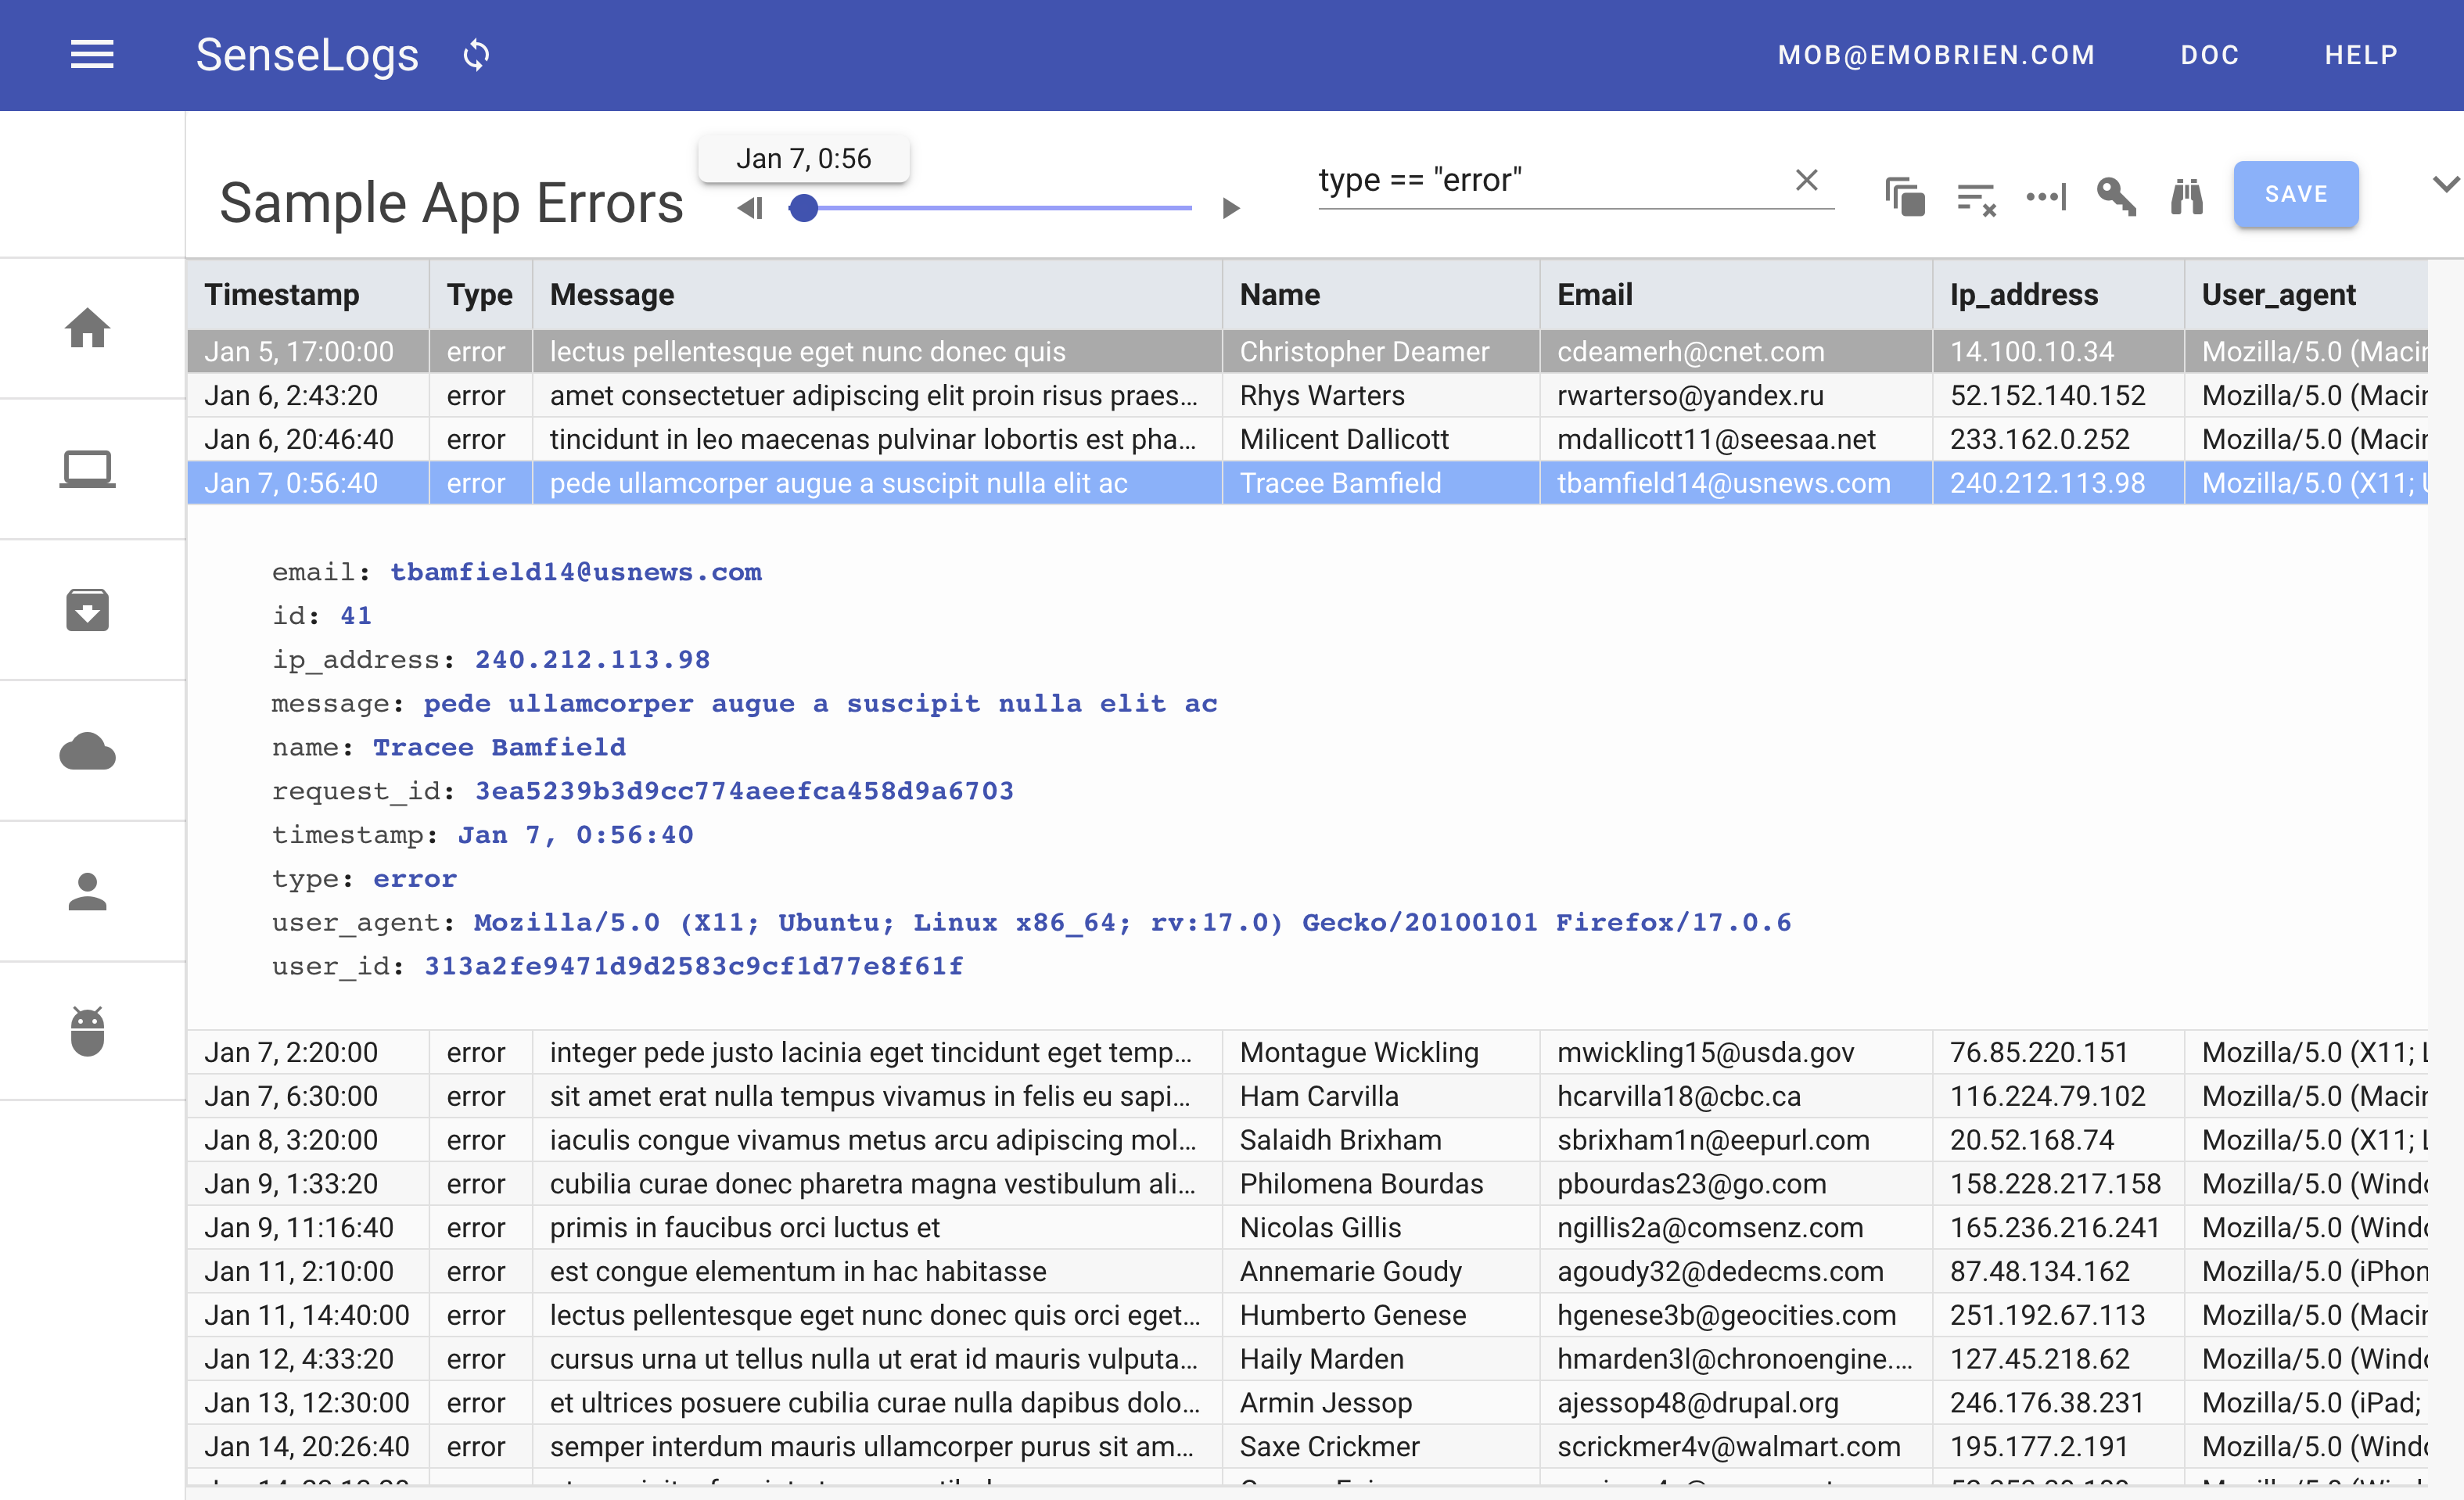2464x1500 pixels.
Task: Click the copy windows toolbar icon
Action: pyautogui.click(x=1905, y=196)
